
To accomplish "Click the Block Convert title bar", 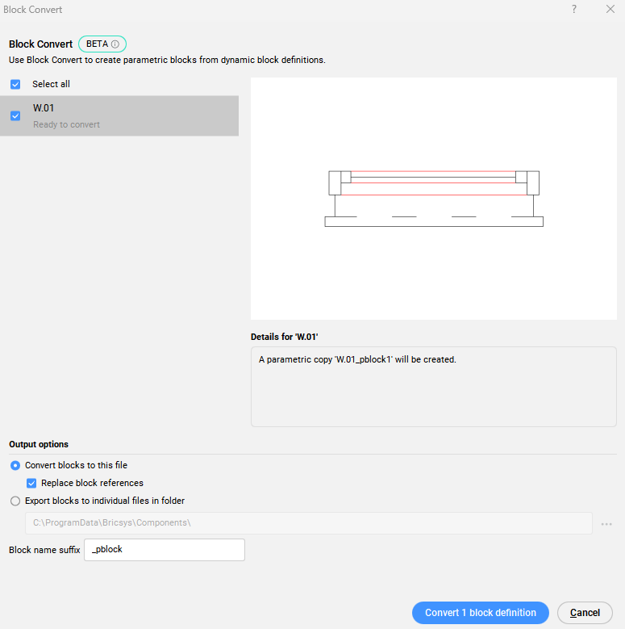I will coord(242,10).
